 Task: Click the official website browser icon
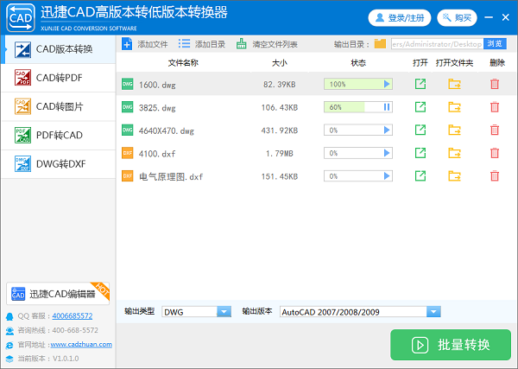pyautogui.click(x=9, y=345)
